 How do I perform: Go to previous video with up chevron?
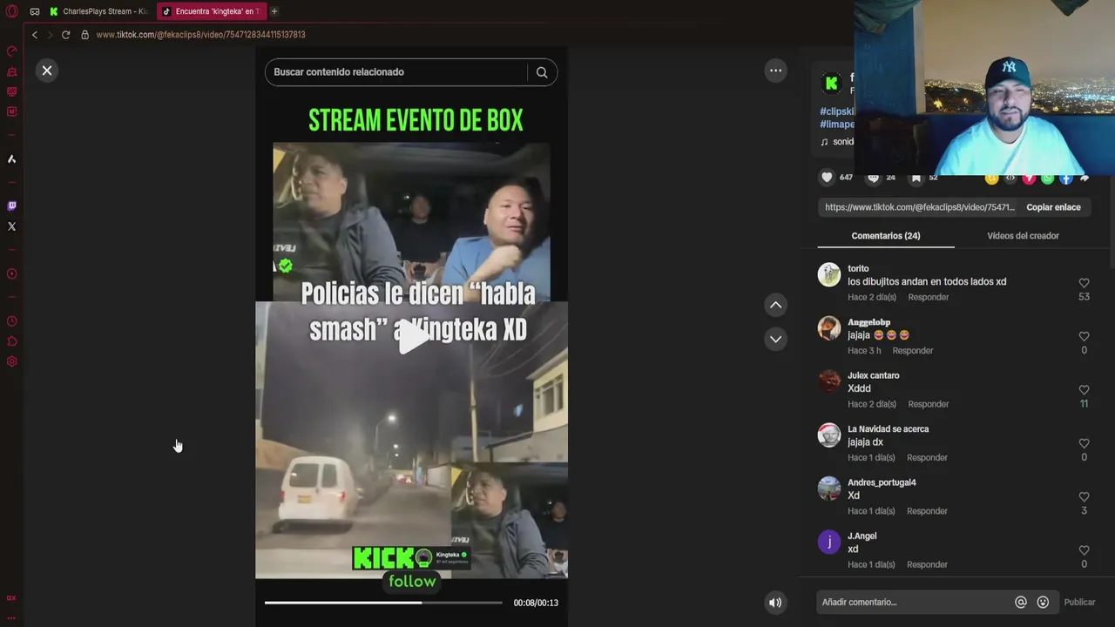coord(775,305)
